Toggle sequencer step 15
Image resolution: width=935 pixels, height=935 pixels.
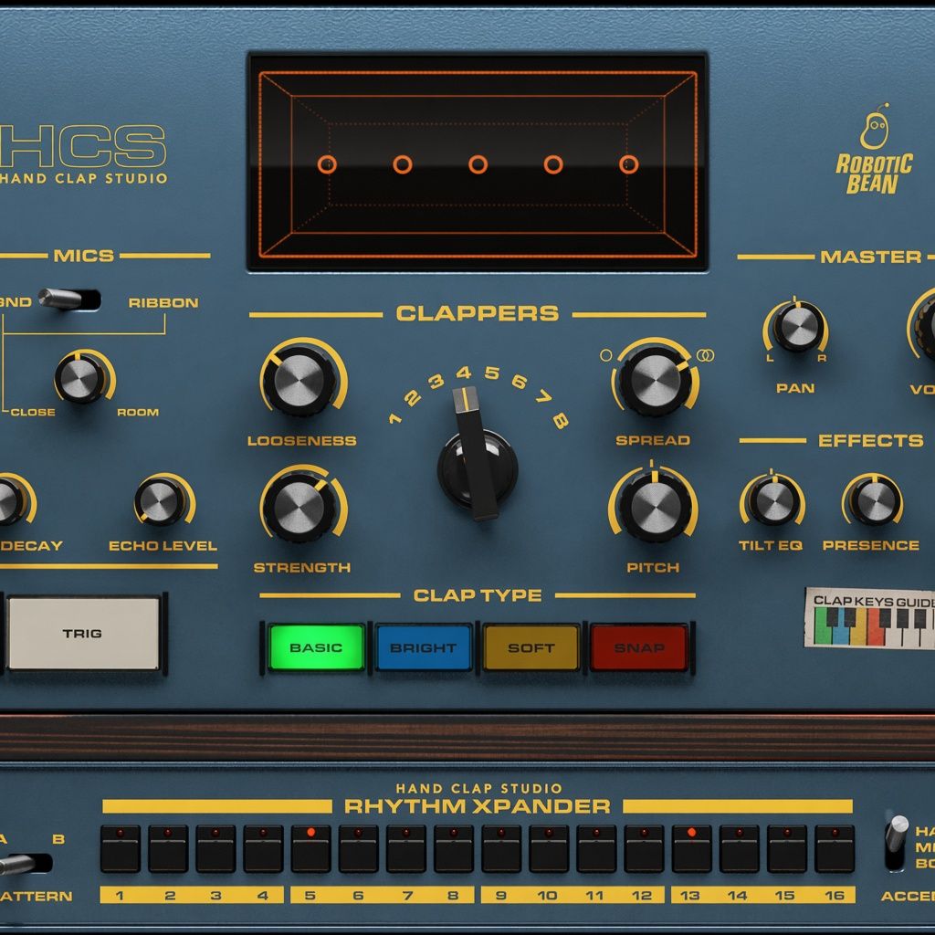pos(786,849)
